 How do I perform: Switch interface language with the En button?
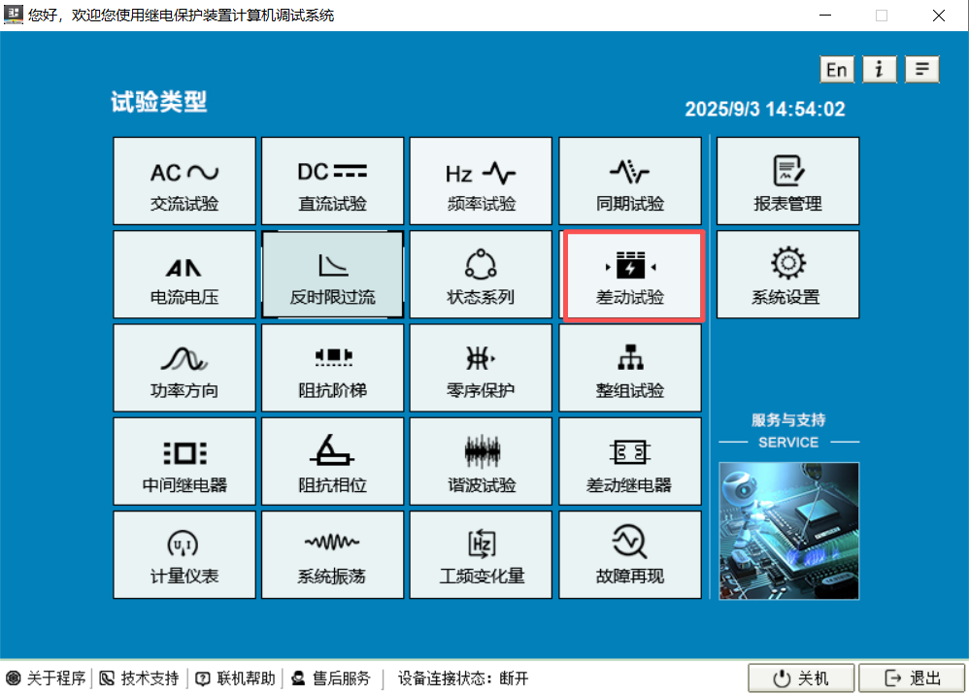click(x=837, y=69)
